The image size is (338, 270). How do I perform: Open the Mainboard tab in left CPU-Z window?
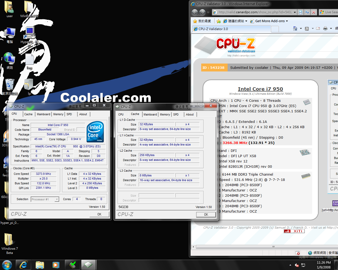pyautogui.click(x=44, y=114)
